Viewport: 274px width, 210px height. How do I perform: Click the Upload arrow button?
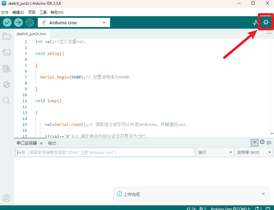18,22
